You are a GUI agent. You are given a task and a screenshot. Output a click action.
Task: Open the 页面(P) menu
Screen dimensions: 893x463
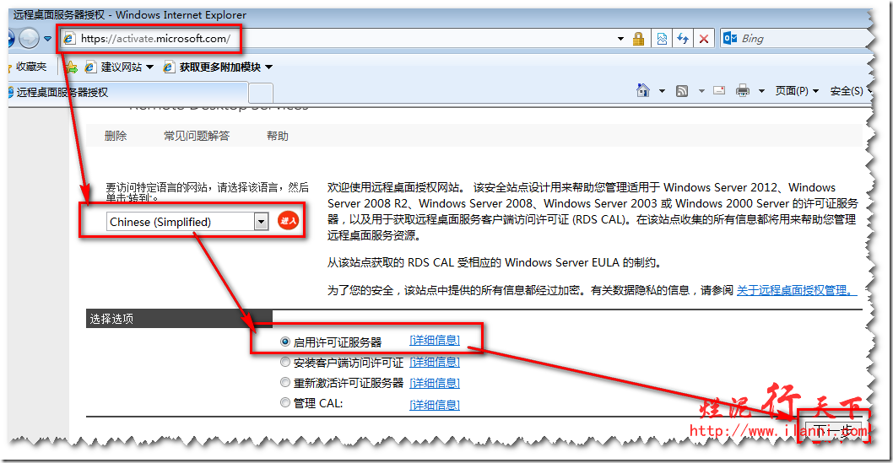coord(797,91)
